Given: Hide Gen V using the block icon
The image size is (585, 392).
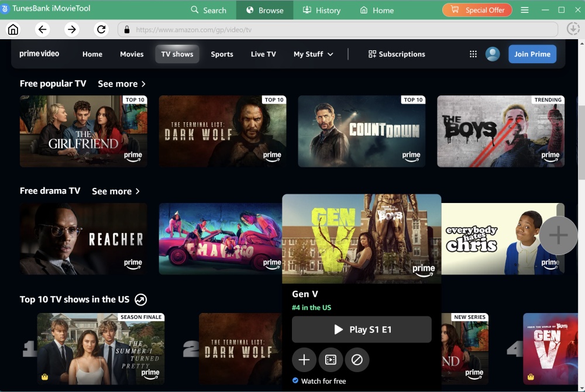Looking at the screenshot, I should (x=357, y=360).
